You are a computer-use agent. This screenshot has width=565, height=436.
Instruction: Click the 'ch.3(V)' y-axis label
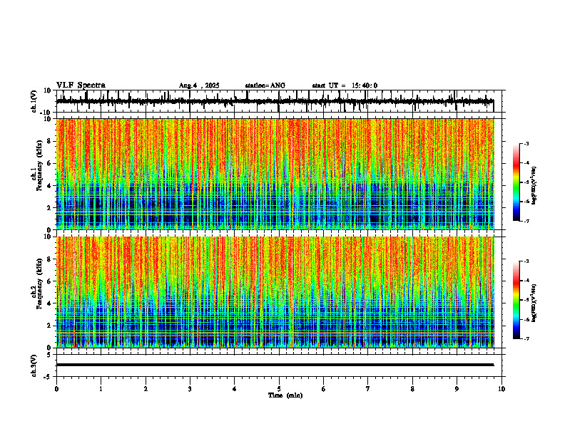(34, 365)
